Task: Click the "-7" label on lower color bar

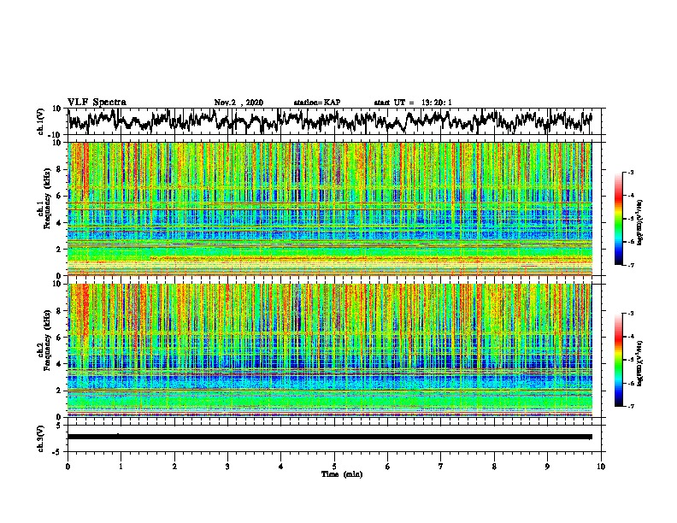Action: click(x=631, y=406)
